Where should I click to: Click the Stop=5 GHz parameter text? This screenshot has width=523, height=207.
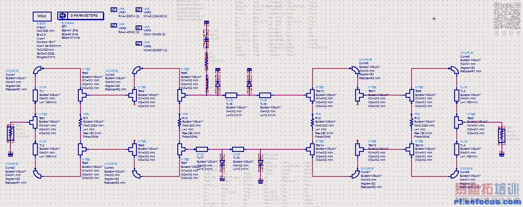pos(70,34)
